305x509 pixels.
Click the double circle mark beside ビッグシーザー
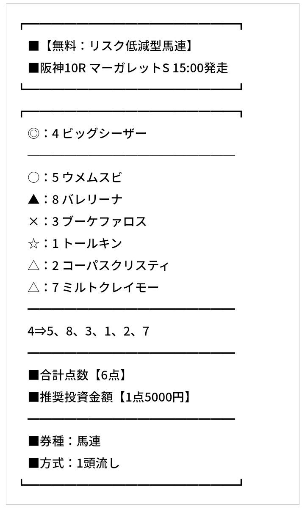tap(33, 134)
